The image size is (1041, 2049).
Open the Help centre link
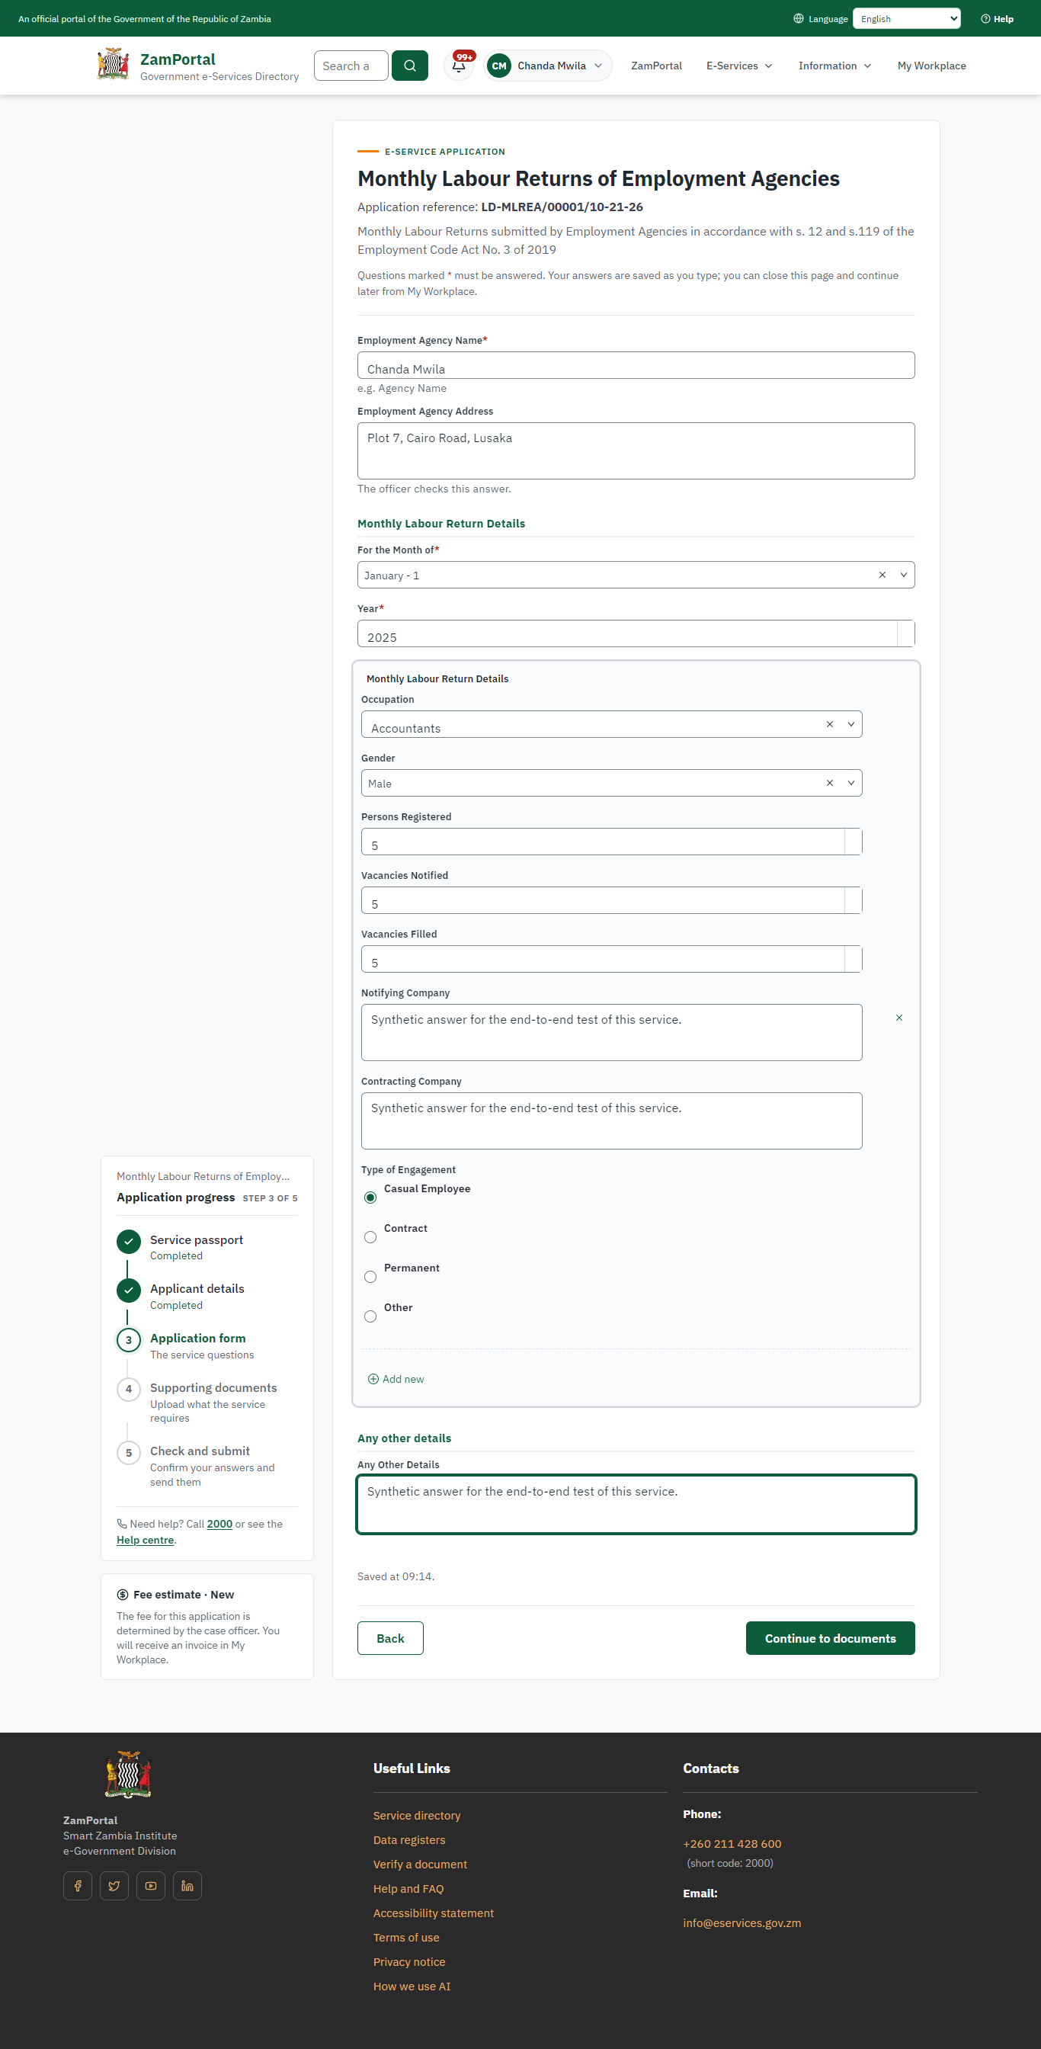click(145, 1540)
